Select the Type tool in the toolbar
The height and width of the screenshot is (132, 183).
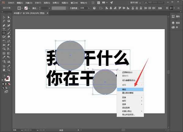tap(4, 29)
